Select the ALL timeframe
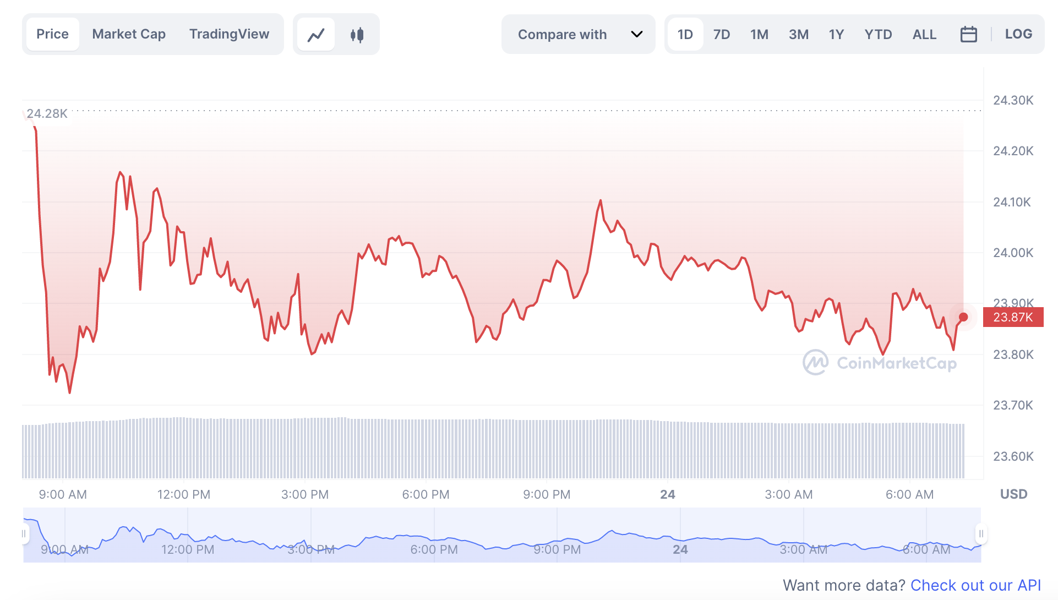This screenshot has height=600, width=1058. click(924, 34)
